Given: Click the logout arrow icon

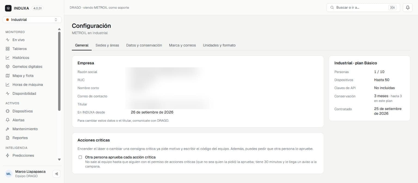Looking at the screenshot, I should (56, 174).
